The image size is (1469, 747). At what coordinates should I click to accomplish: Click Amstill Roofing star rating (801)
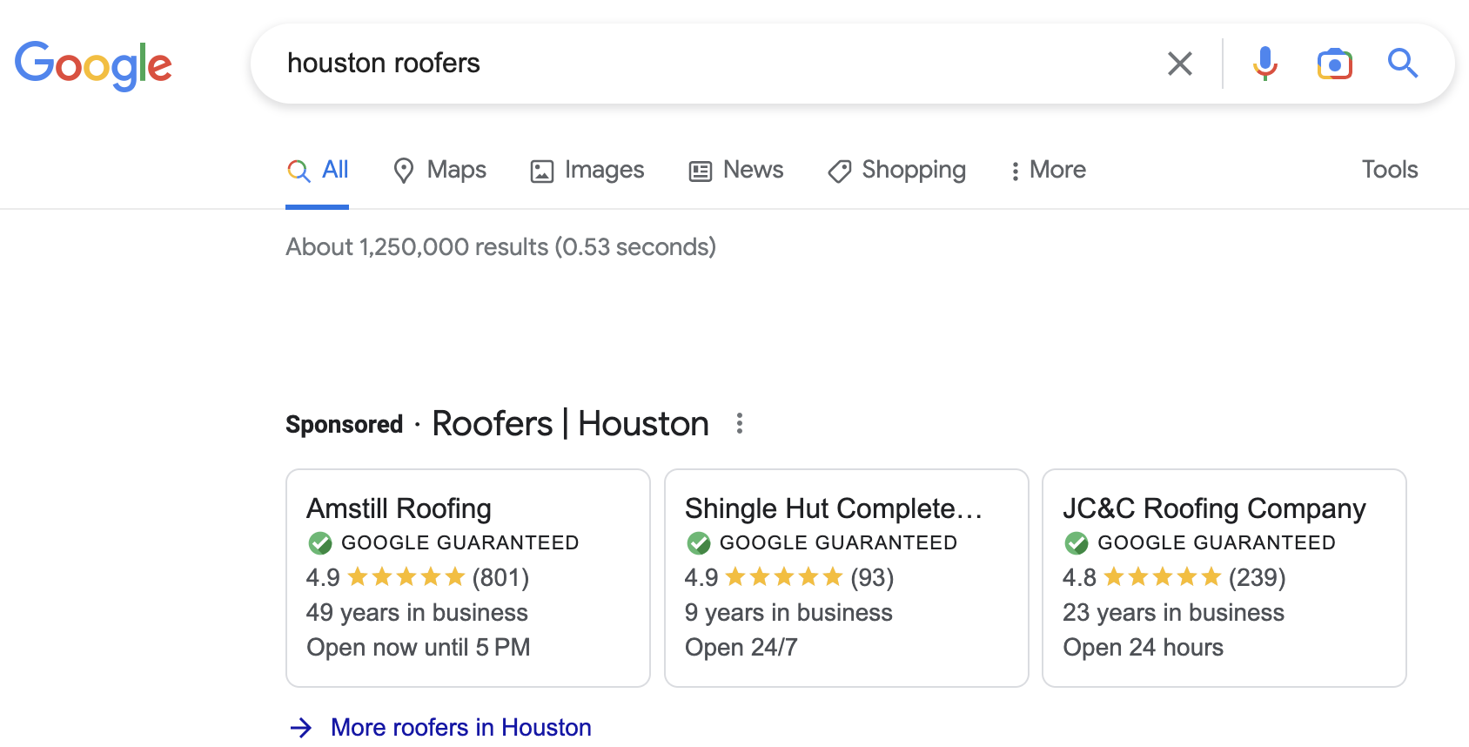(x=418, y=577)
